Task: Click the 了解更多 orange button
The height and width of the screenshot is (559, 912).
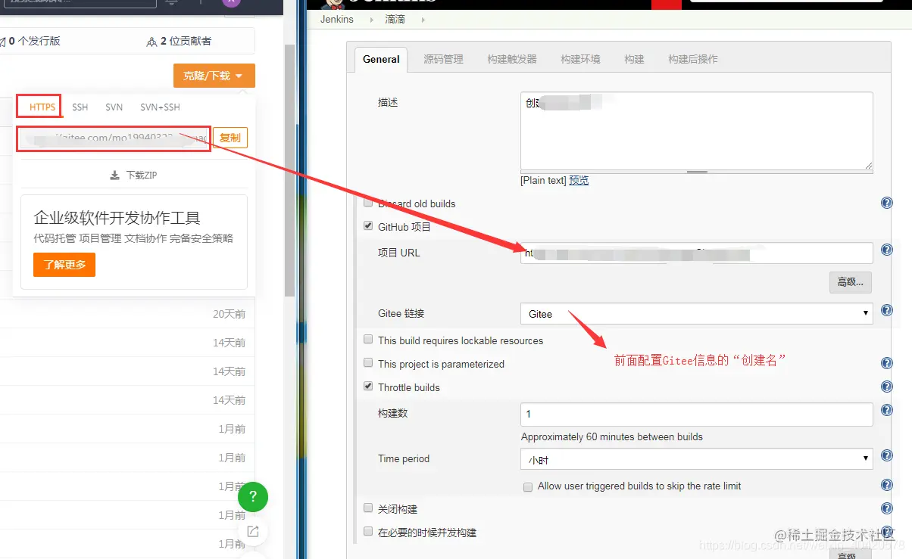Action: (x=64, y=265)
